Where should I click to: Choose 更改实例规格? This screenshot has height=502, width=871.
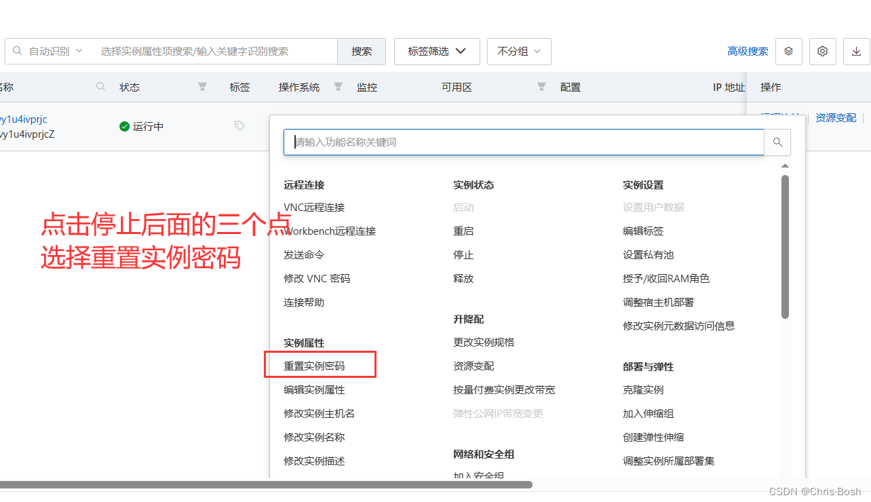pyautogui.click(x=484, y=343)
